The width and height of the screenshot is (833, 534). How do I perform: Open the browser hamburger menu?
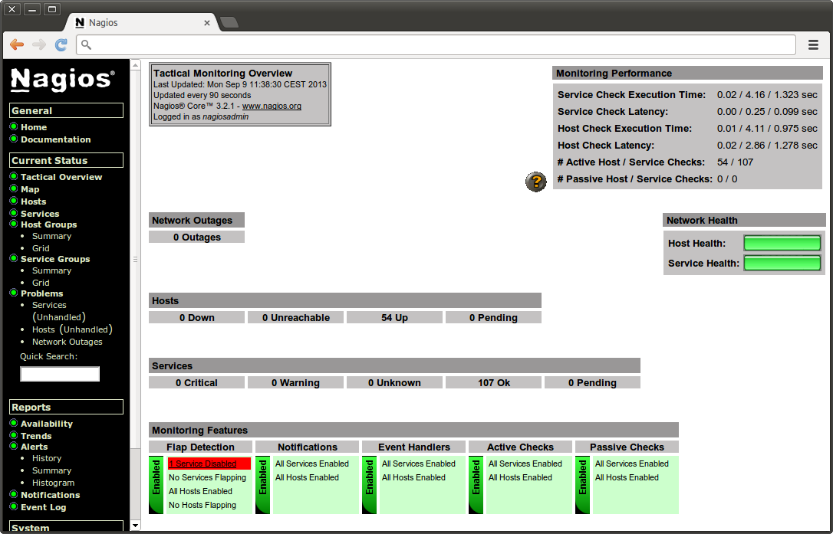click(x=813, y=45)
